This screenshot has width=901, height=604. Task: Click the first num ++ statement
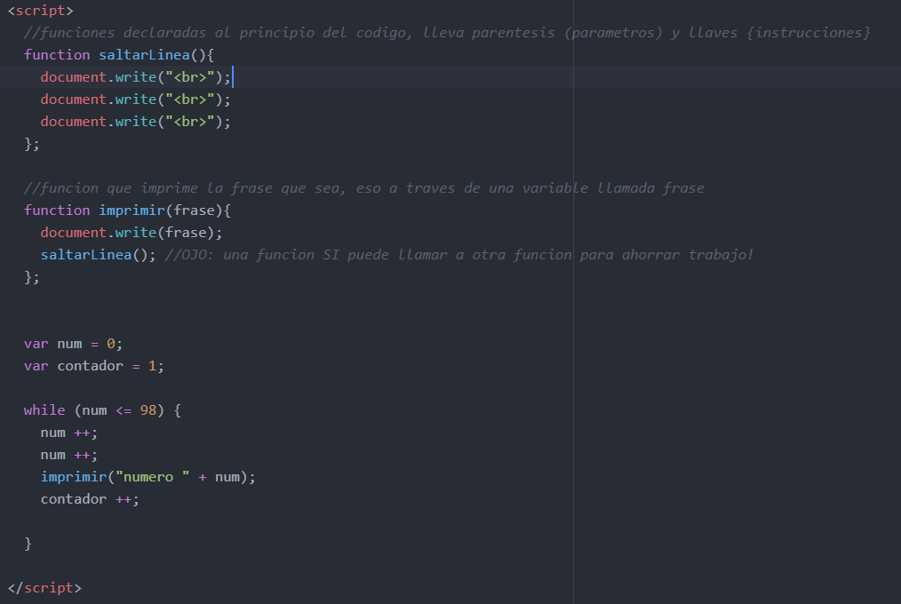coord(68,432)
